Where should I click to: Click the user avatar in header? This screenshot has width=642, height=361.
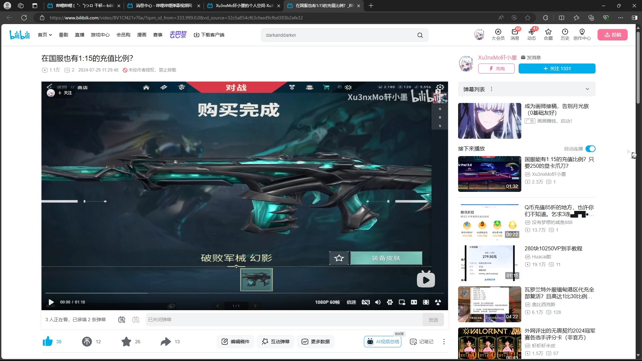[479, 35]
